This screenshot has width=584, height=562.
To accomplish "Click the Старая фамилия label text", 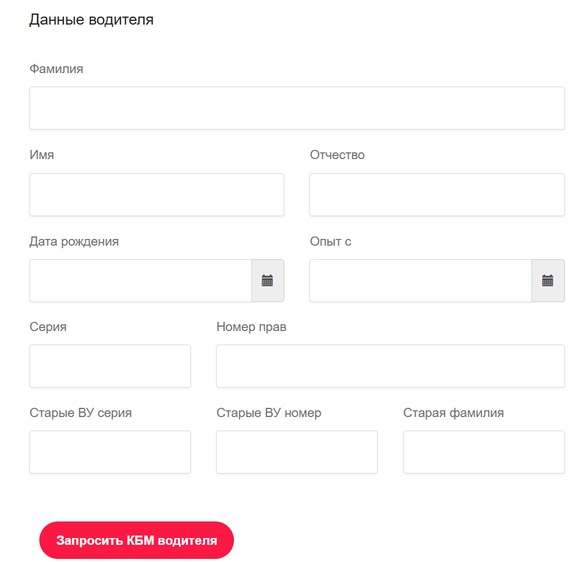I will pyautogui.click(x=453, y=413).
